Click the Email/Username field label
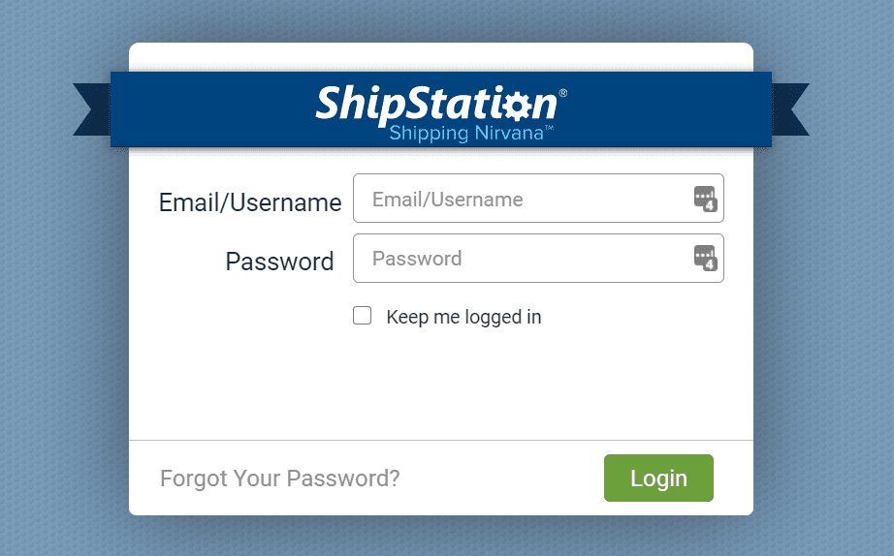894x556 pixels. coord(250,202)
